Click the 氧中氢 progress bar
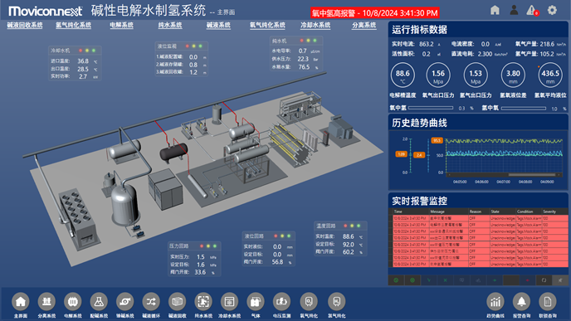 coord(431,108)
